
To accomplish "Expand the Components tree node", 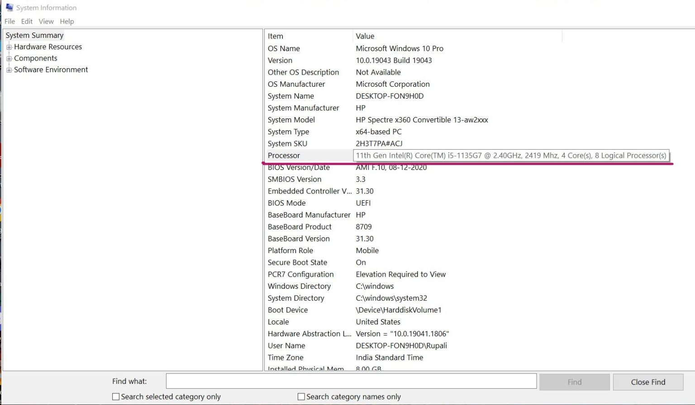I will tap(9, 58).
